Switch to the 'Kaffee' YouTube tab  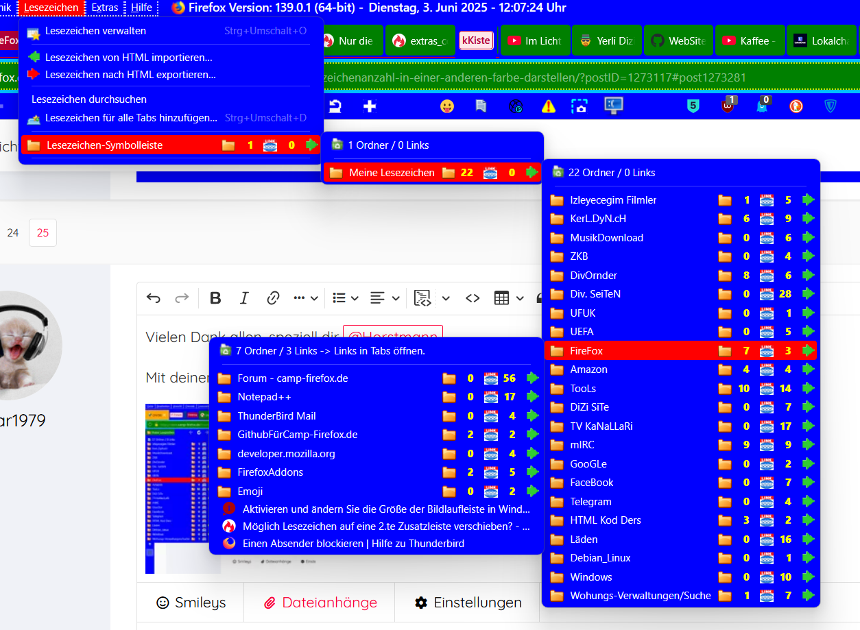(x=750, y=40)
